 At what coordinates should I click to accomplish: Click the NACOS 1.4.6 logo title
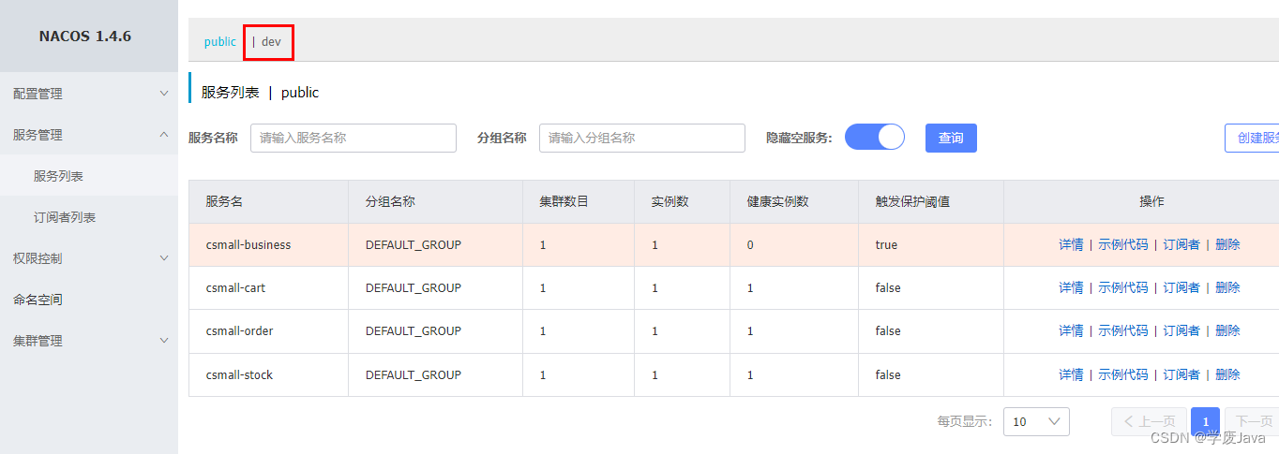(x=85, y=37)
